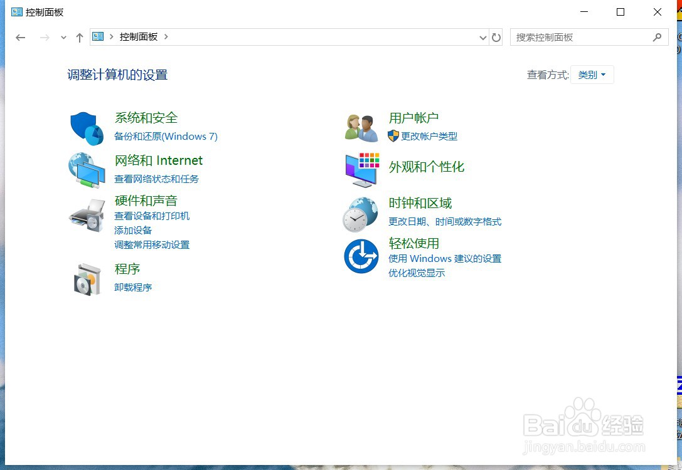Image resolution: width=682 pixels, height=470 pixels.
Task: Click 更改日期、时间或数字格式
Action: (446, 221)
